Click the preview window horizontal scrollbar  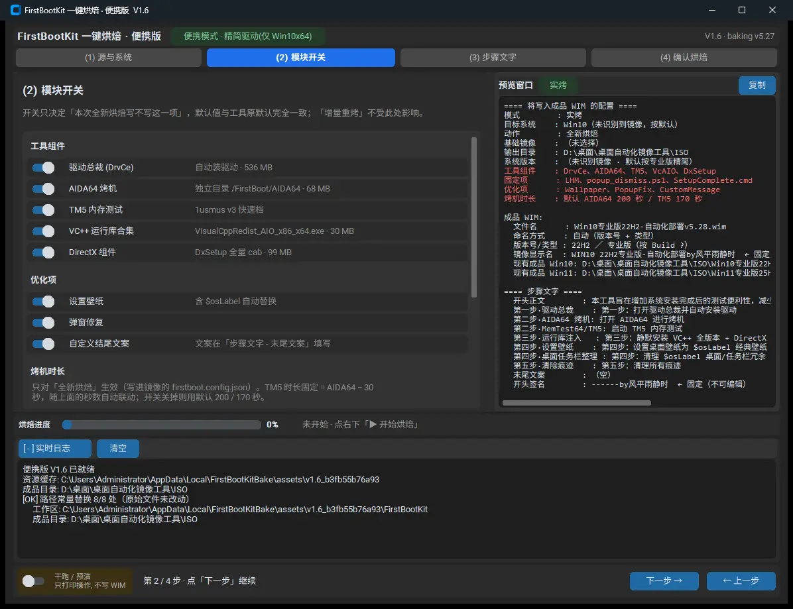(x=577, y=403)
